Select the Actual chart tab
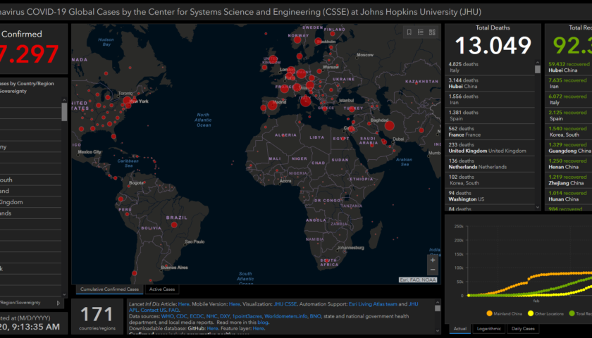Viewport: 592px width, 338px height. pos(460,329)
